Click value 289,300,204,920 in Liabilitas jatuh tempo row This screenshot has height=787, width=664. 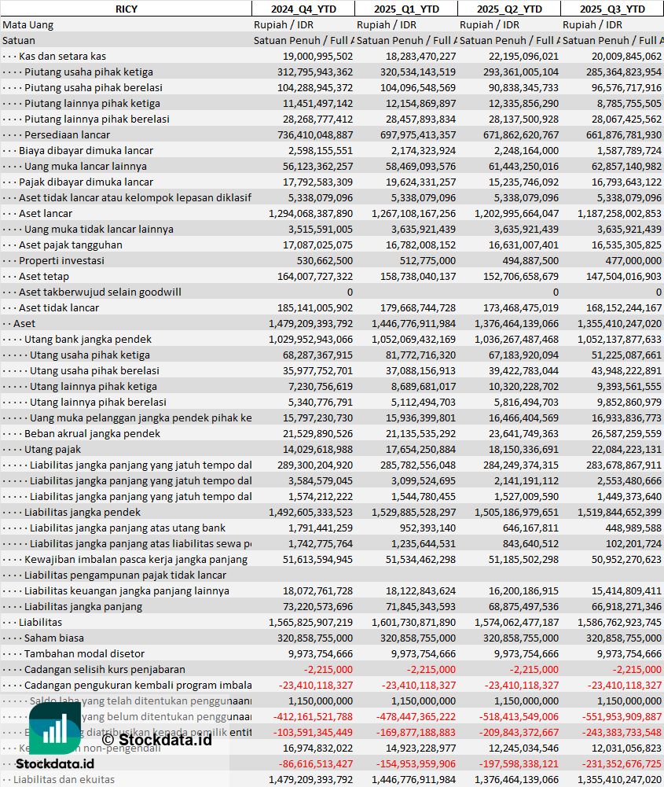point(315,465)
